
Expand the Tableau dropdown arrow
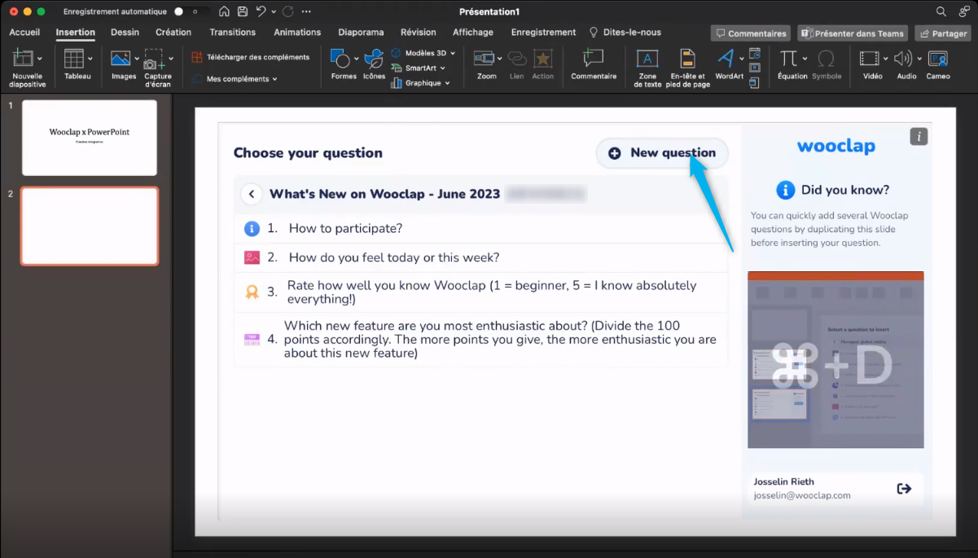[x=90, y=59]
